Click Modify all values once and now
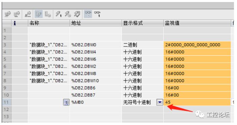This screenshot has width=237, height=125. [58, 14]
